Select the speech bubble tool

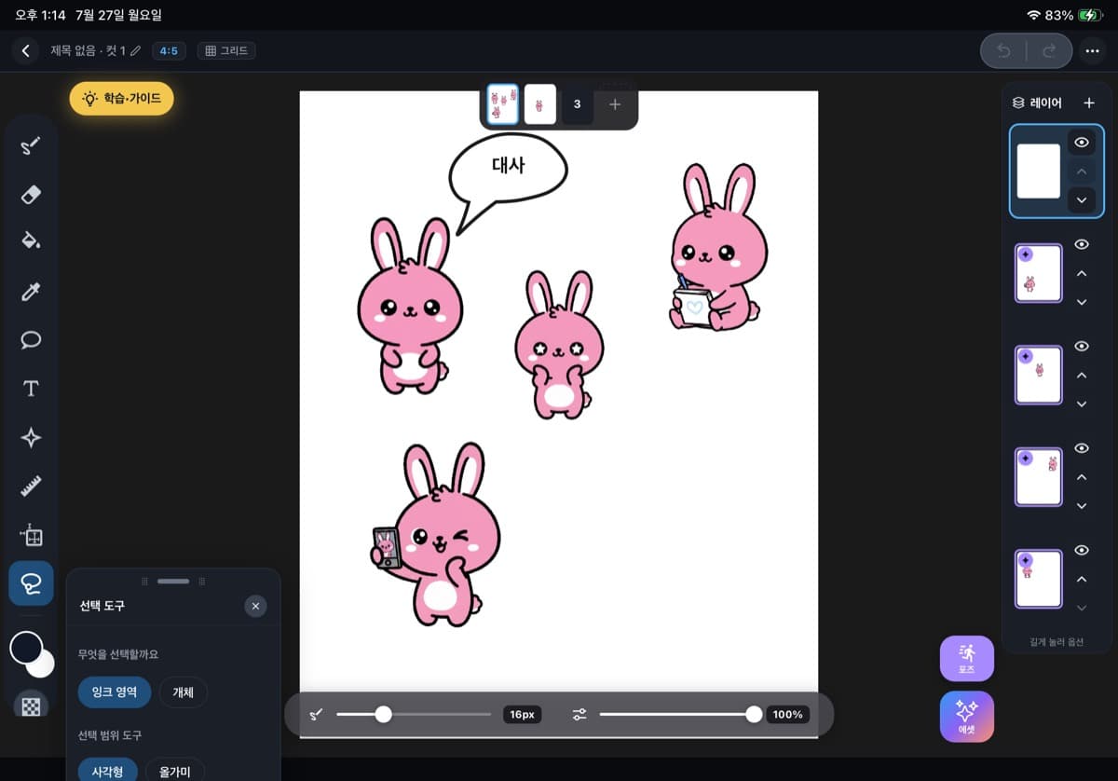click(x=31, y=339)
